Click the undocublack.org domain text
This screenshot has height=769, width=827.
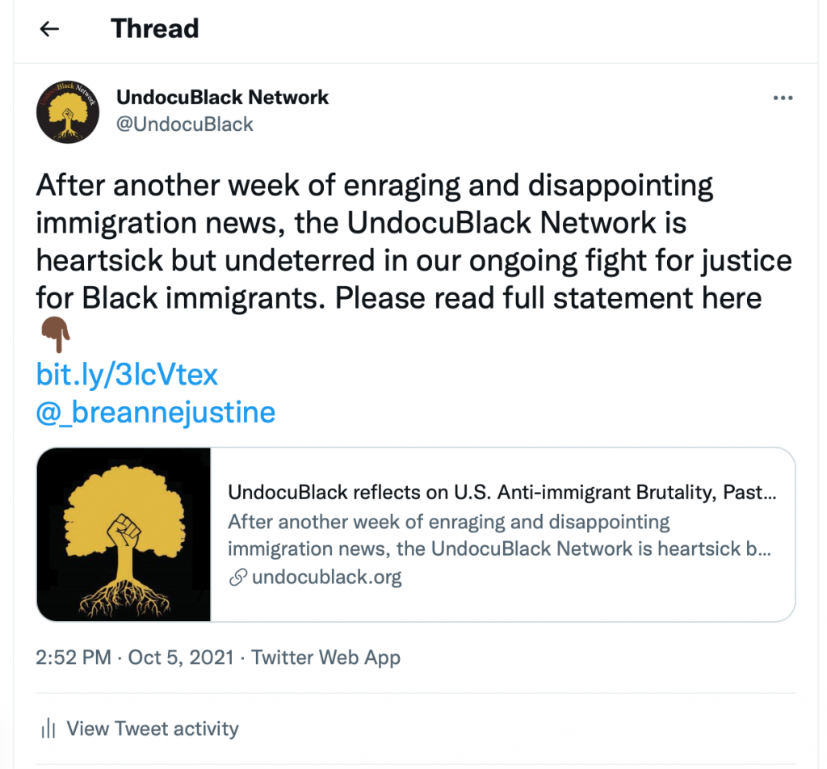coord(326,578)
